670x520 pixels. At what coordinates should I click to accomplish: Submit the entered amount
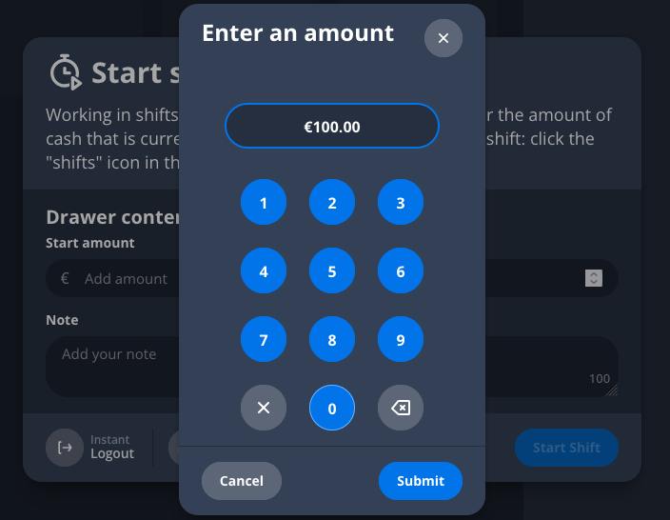tap(420, 481)
